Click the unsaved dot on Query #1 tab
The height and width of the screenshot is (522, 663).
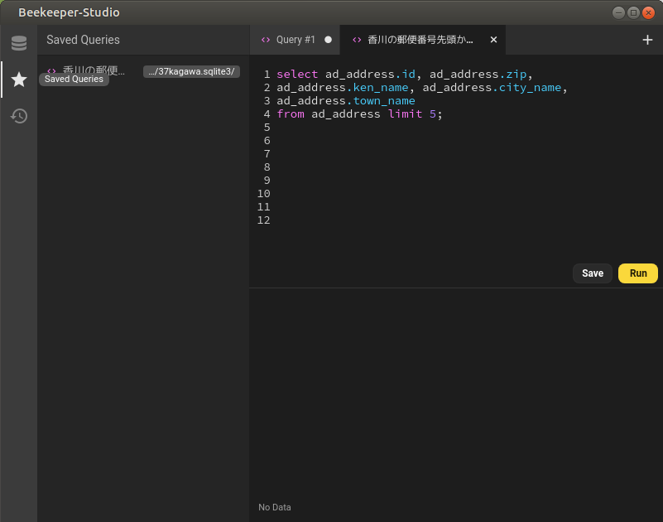point(328,40)
